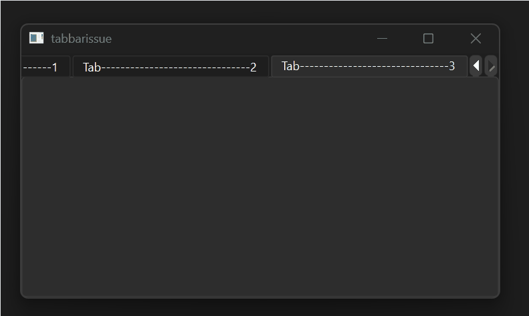The width and height of the screenshot is (529, 316).
Task: Click the number 1 on the clipped first tab
Action: click(x=55, y=67)
